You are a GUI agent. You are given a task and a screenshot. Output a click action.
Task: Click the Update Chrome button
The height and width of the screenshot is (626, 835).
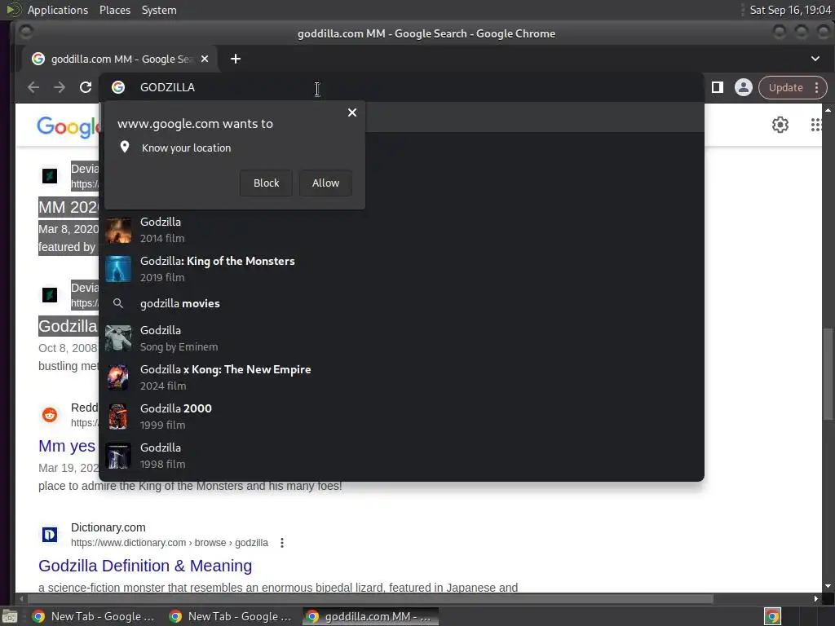(785, 88)
